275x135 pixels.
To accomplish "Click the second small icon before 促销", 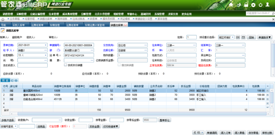I will coord(243,37).
